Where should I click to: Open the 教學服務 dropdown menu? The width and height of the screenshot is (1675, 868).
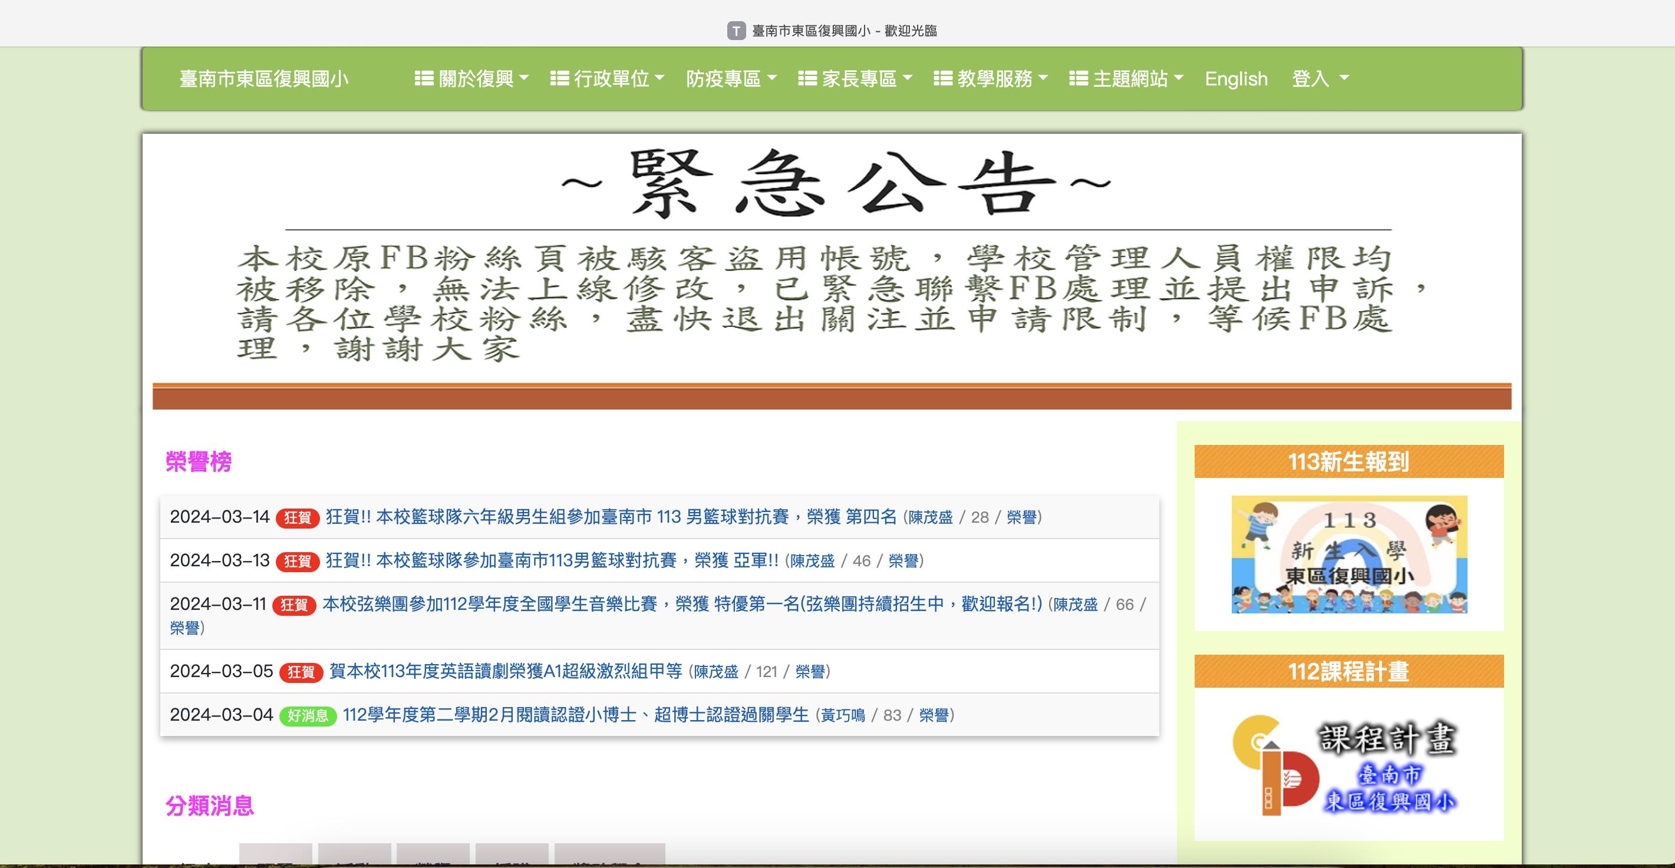point(991,80)
